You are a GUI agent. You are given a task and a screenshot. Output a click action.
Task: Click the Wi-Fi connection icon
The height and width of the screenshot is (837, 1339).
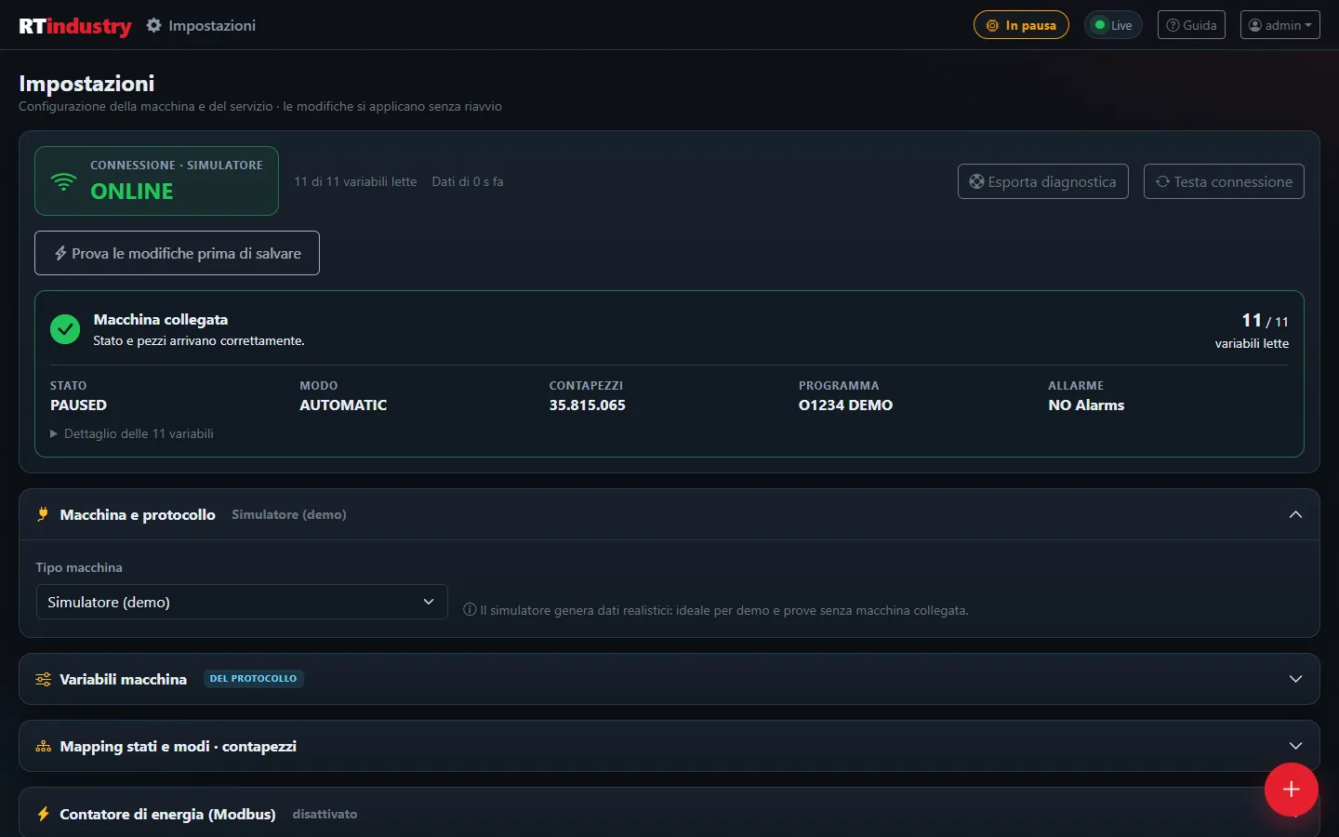click(x=63, y=181)
